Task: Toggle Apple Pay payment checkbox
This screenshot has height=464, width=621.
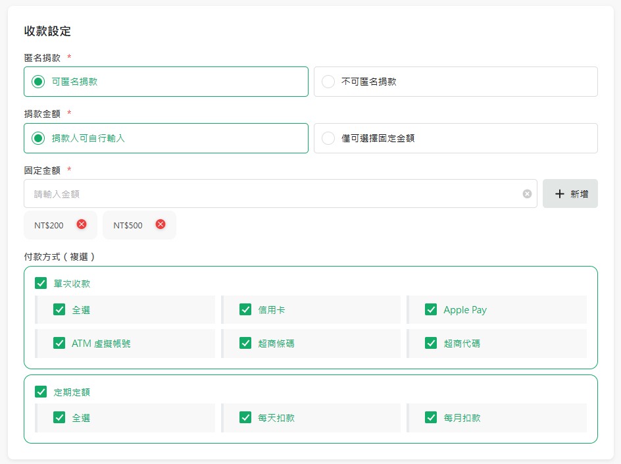Action: [431, 309]
